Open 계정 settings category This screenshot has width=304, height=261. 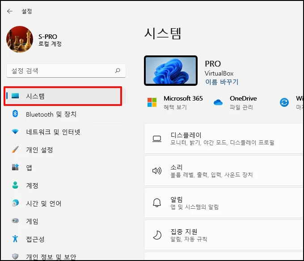pyautogui.click(x=65, y=185)
